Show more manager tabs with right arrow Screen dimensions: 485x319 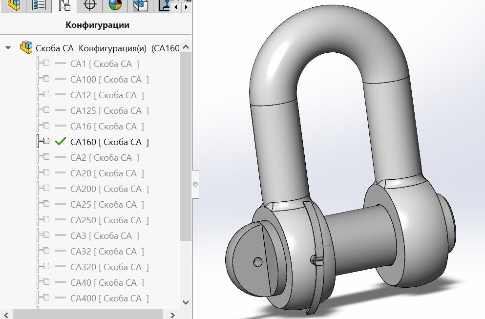[186, 7]
